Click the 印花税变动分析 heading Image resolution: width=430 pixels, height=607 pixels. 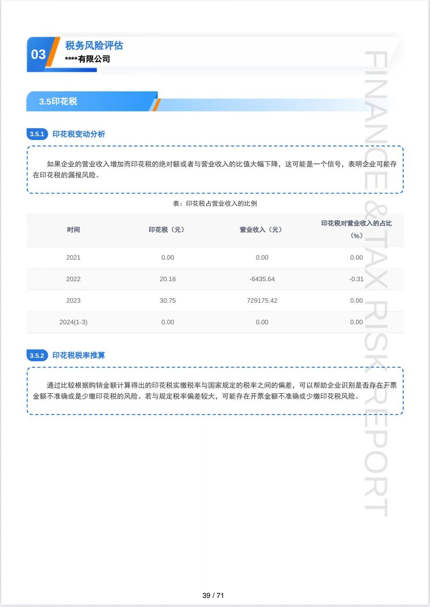79,134
